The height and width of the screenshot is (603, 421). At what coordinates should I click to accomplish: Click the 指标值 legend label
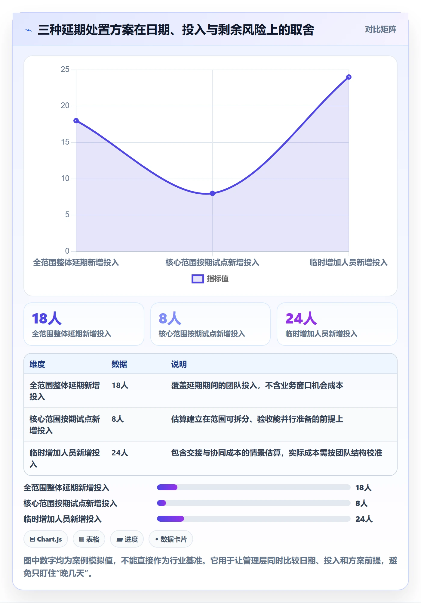tap(218, 279)
